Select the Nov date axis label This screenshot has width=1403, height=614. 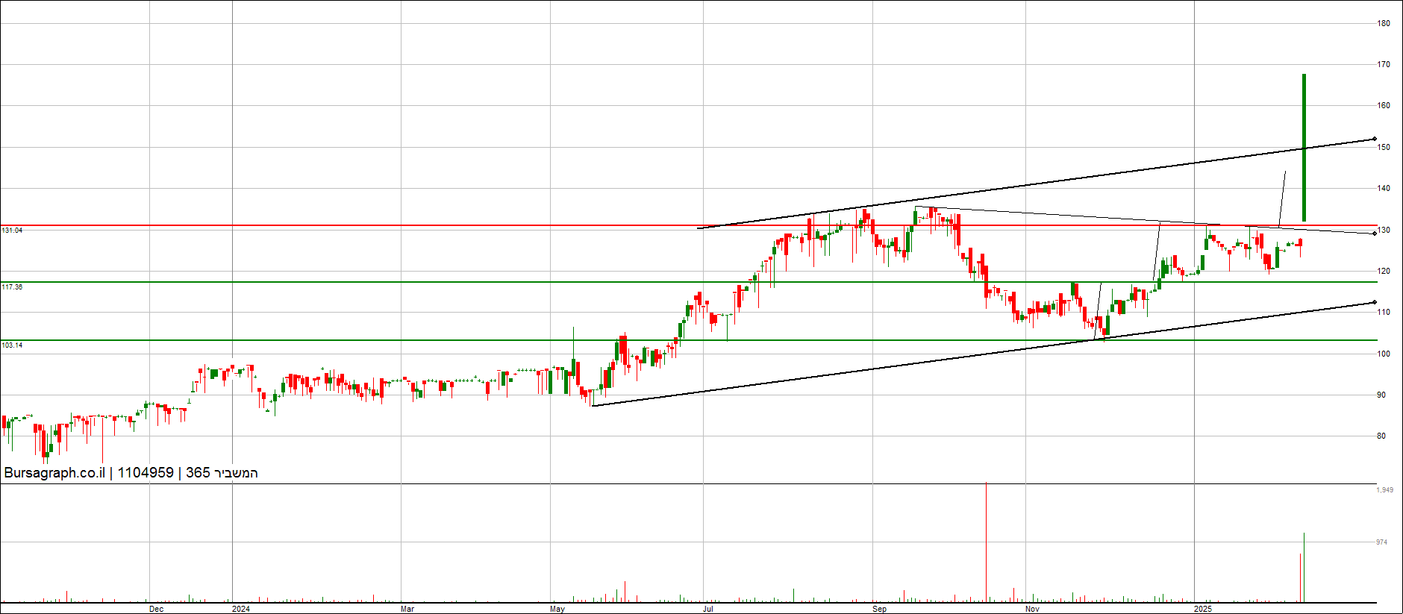click(x=1032, y=609)
